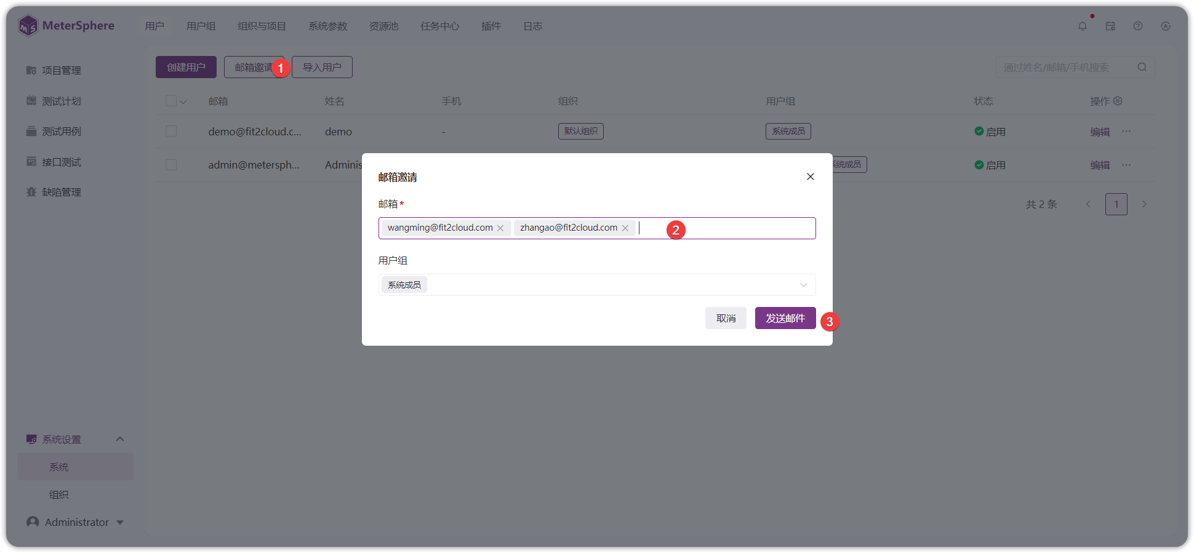Switch to 任务中心 tab
The image size is (1194, 553).
pyautogui.click(x=440, y=26)
